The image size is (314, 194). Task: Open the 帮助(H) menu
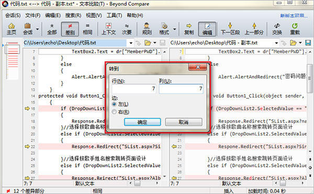[135, 15]
